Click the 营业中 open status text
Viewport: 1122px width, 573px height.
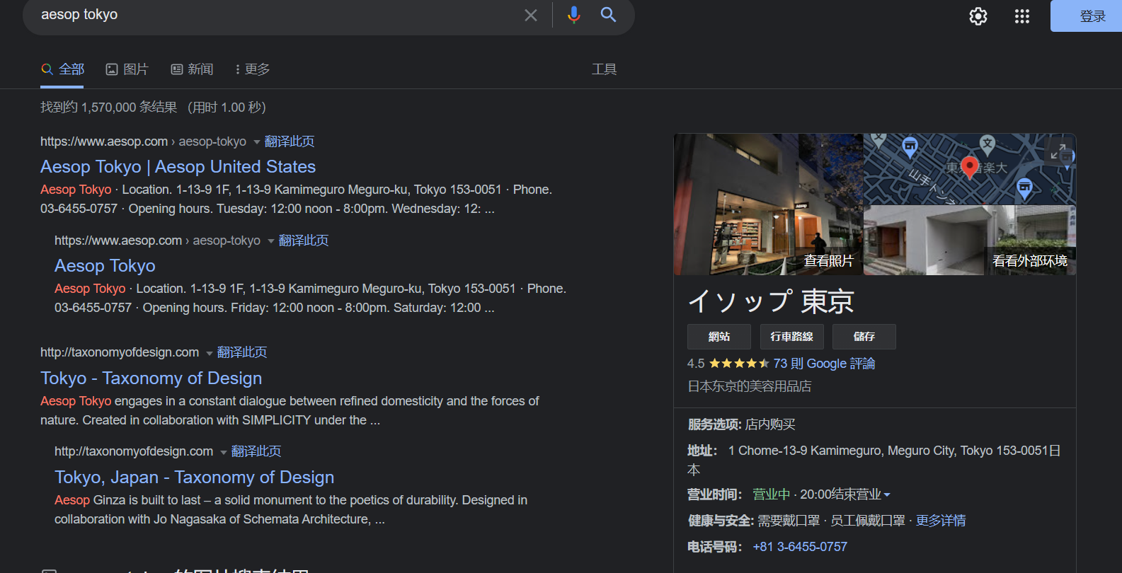[771, 494]
